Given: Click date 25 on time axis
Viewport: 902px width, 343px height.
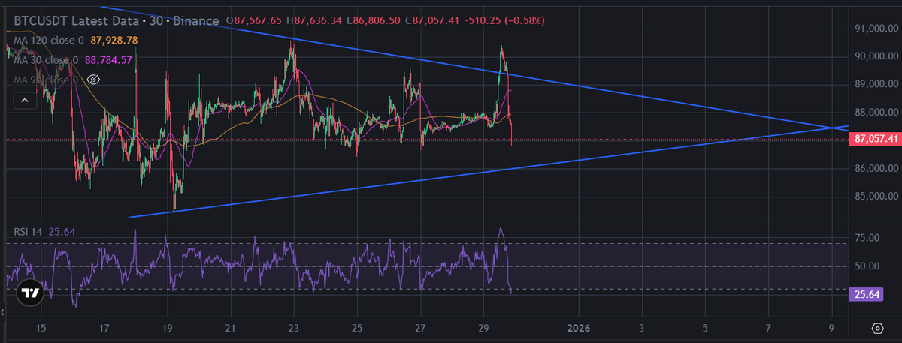Looking at the screenshot, I should tap(357, 328).
